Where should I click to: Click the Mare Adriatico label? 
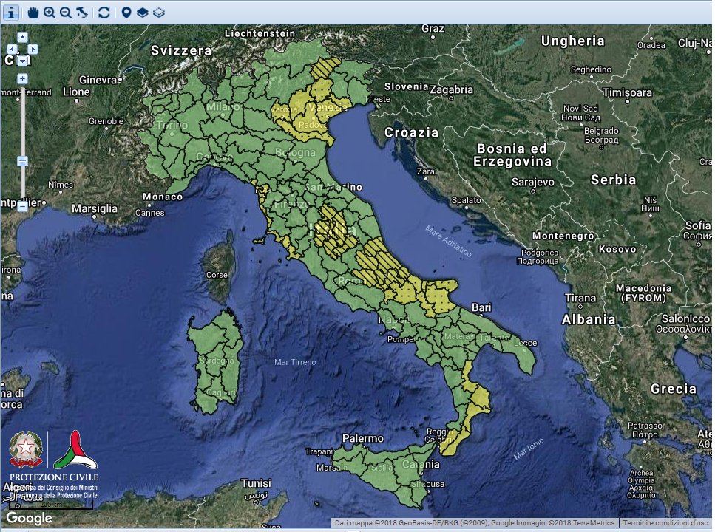click(x=449, y=241)
